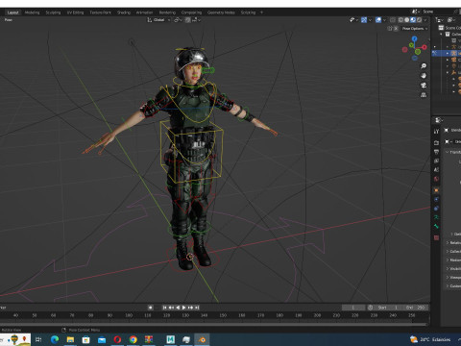Open the View Layer properties tab
Viewport: 461px width, 346px height.
point(436,161)
